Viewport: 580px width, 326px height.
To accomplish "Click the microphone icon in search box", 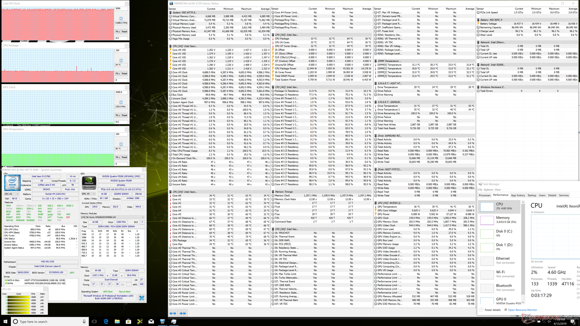I will click(x=84, y=321).
